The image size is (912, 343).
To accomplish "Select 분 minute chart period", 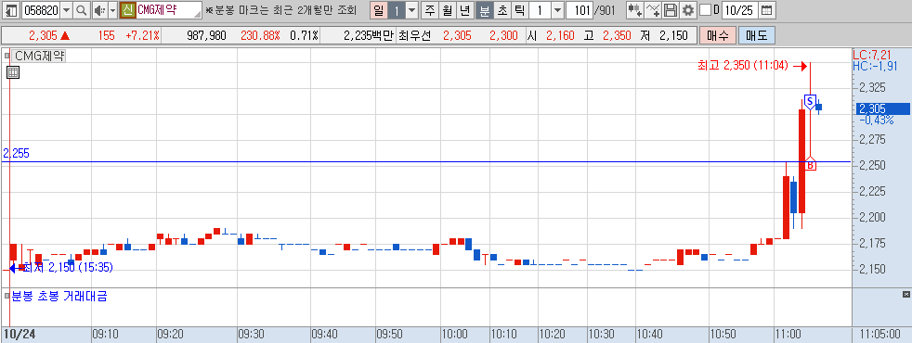I will (484, 10).
